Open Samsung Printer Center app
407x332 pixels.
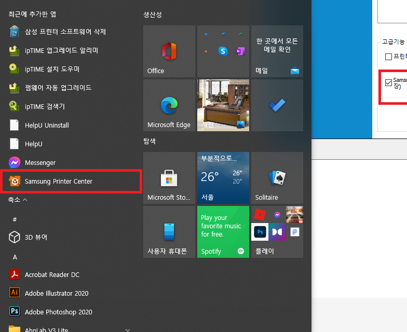point(71,182)
